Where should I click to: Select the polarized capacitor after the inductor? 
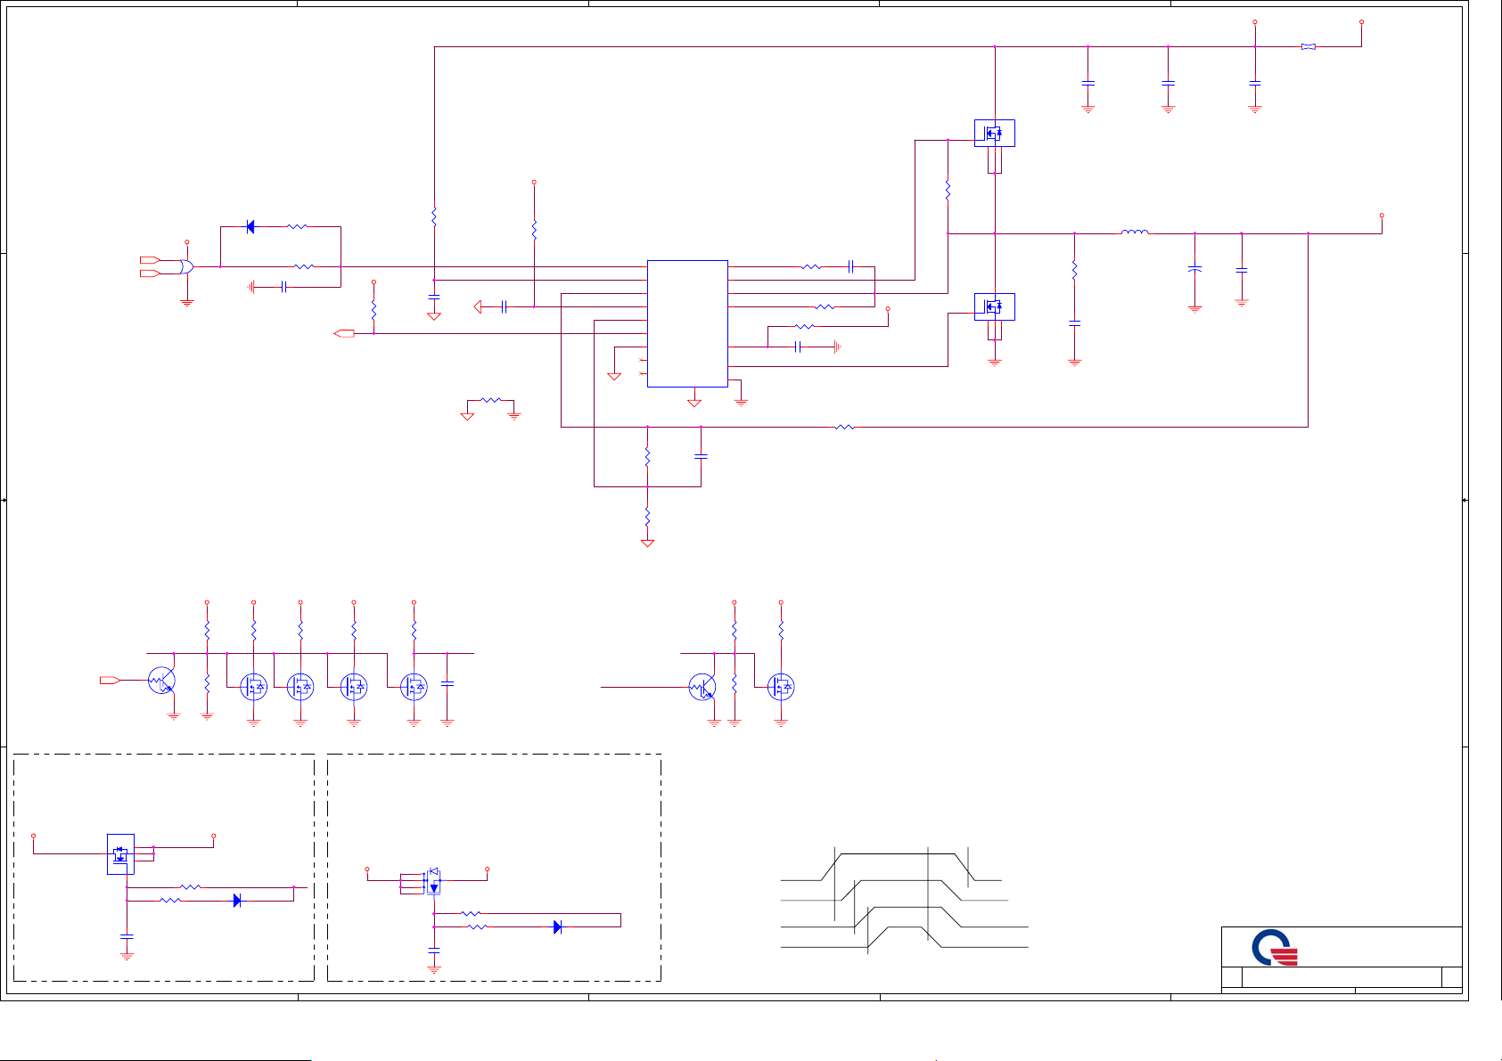point(1194,268)
